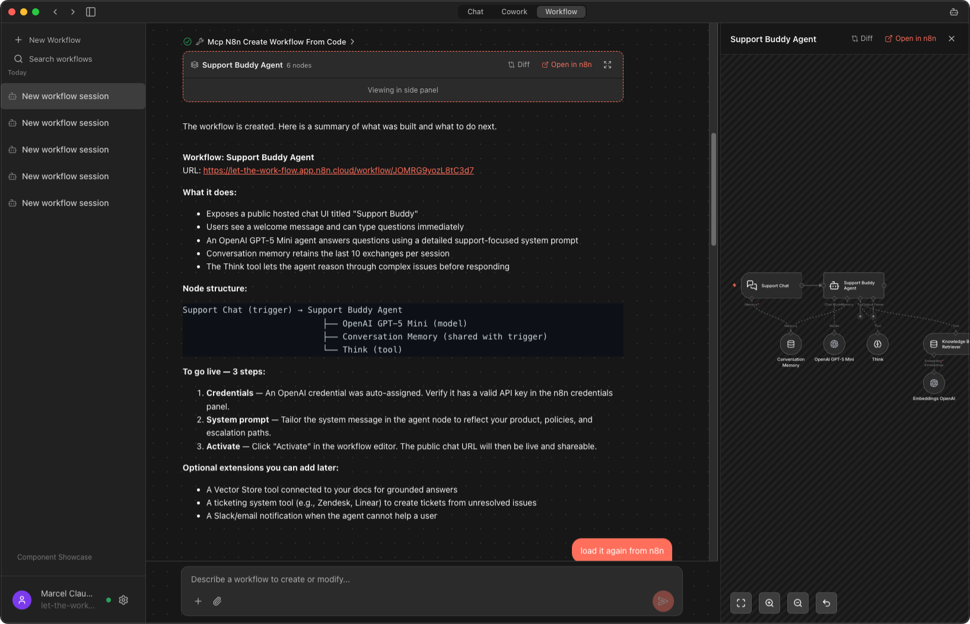
Task: Select the Support Buddy Agent node
Action: 854,285
